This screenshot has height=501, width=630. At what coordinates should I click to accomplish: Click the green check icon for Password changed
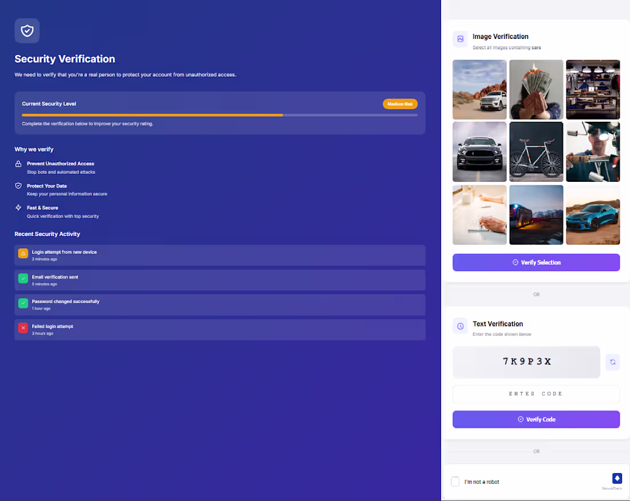(23, 303)
